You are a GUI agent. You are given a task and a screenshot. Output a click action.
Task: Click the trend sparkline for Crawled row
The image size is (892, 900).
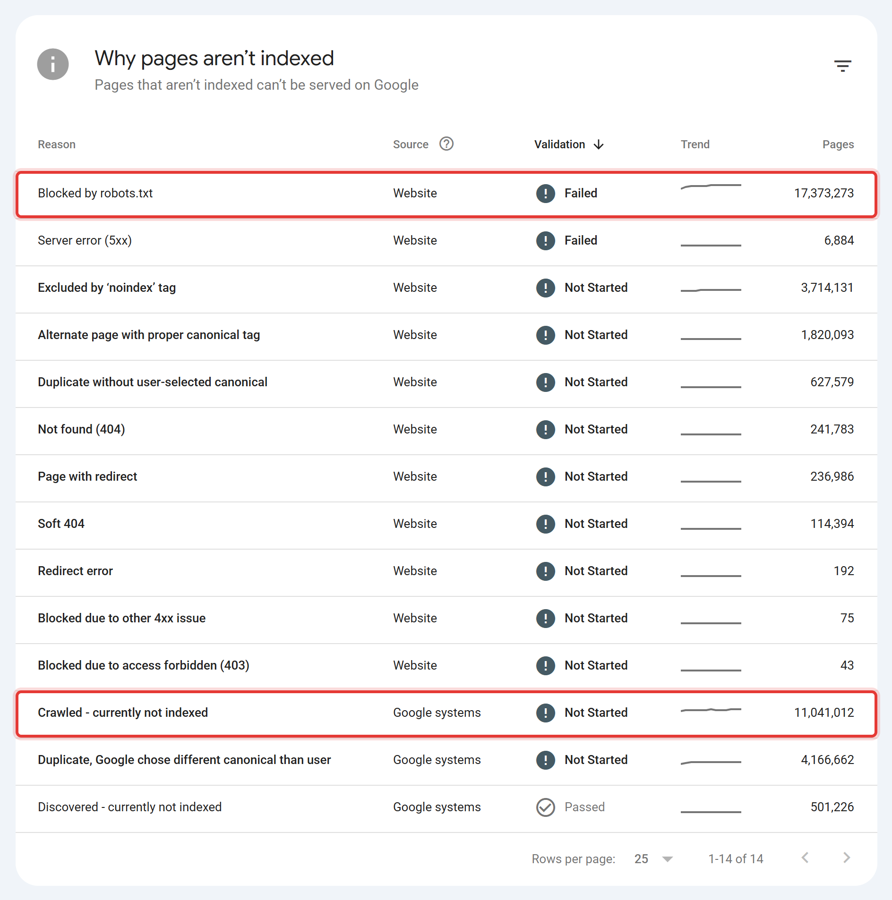click(x=711, y=710)
